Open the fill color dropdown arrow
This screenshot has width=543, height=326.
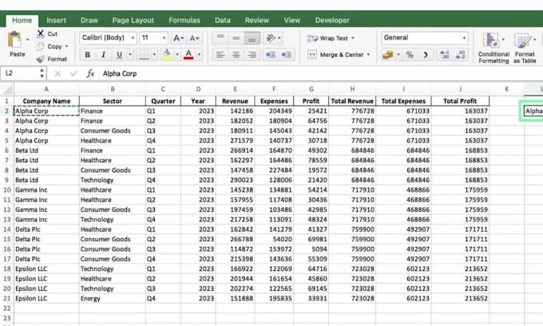(177, 54)
